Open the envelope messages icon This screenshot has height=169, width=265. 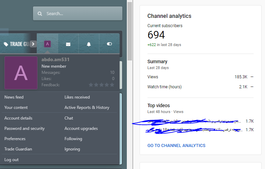[68, 44]
